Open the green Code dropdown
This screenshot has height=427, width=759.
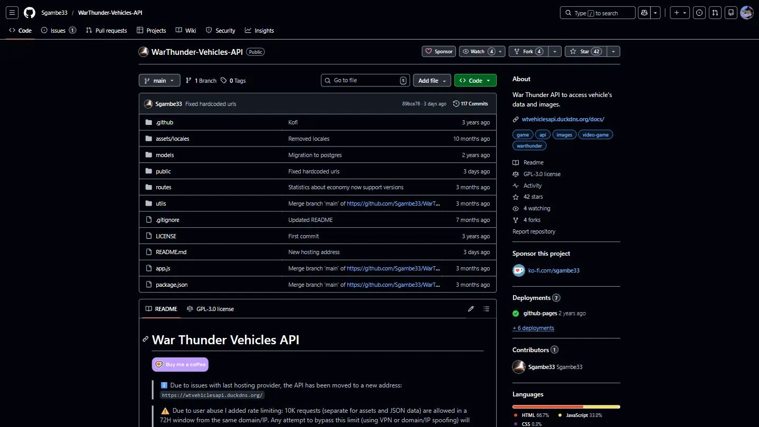coord(475,81)
